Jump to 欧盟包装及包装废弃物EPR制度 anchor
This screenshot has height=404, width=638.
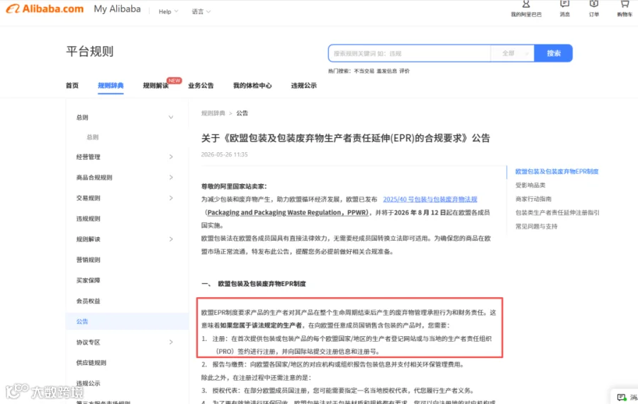pos(556,171)
